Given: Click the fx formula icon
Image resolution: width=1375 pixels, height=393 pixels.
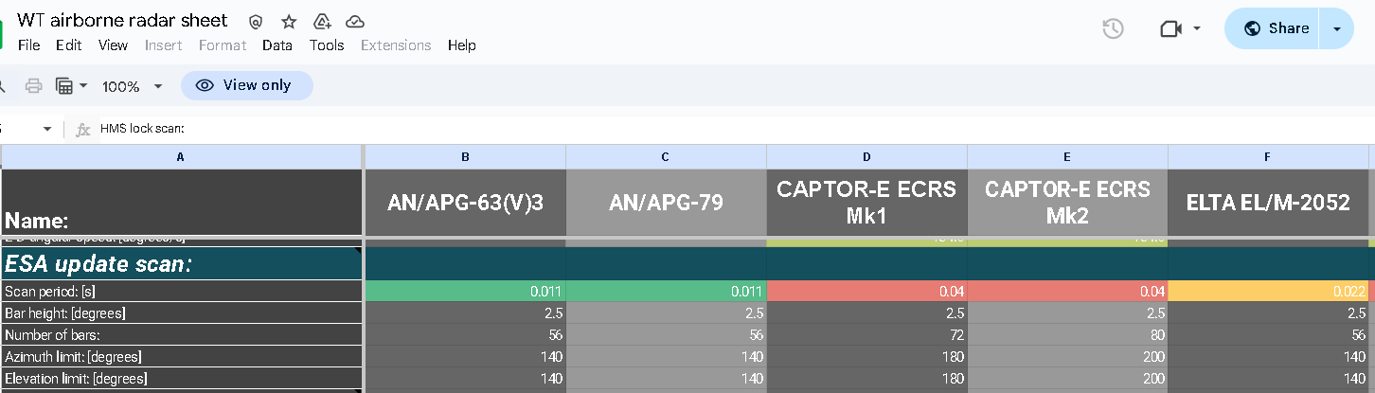Looking at the screenshot, I should click(x=83, y=129).
